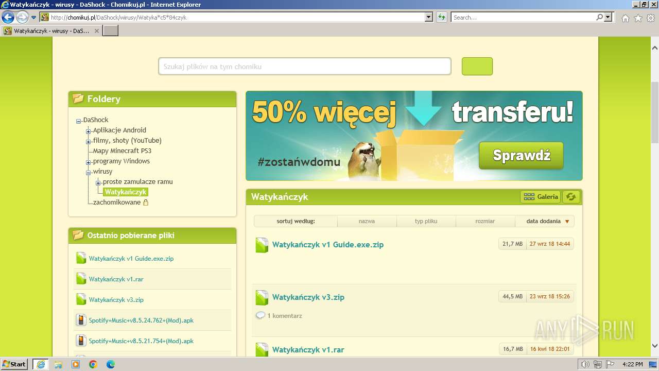Viewport: 659px width, 371px height.
Task: Open the Favorites star icon
Action: pyautogui.click(x=638, y=18)
